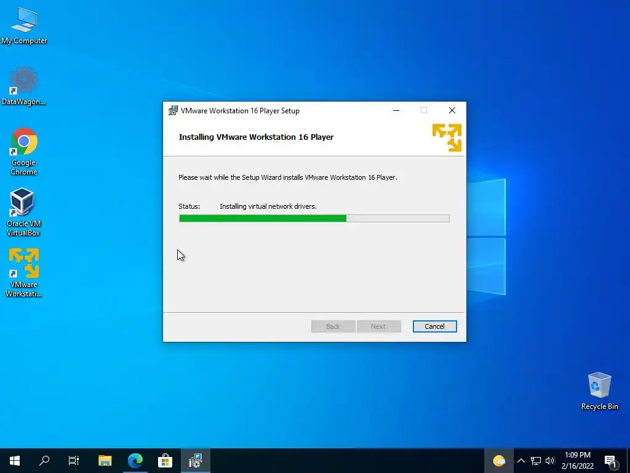Open the network status tray icon
The width and height of the screenshot is (630, 473).
click(536, 461)
